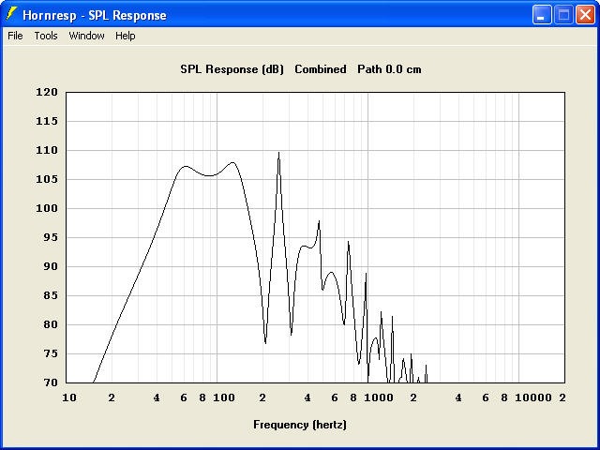The height and width of the screenshot is (450, 600).
Task: Open the Tools menu
Action: coord(46,36)
